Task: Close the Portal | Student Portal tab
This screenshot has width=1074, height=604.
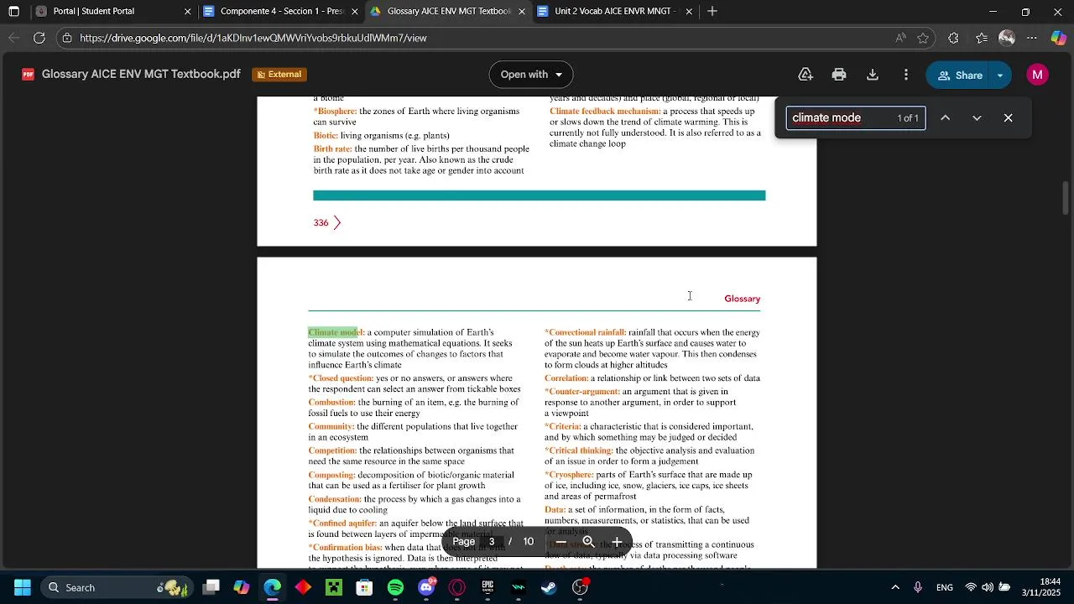Action: pyautogui.click(x=187, y=12)
